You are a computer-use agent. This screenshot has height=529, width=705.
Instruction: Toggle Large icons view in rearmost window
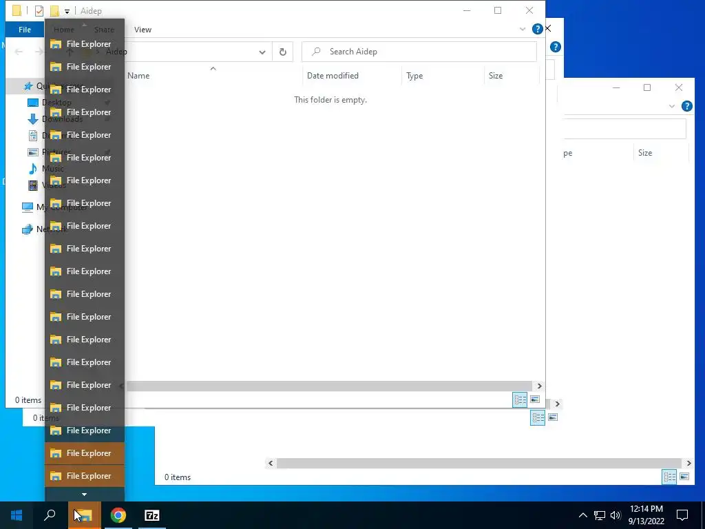coord(684,477)
